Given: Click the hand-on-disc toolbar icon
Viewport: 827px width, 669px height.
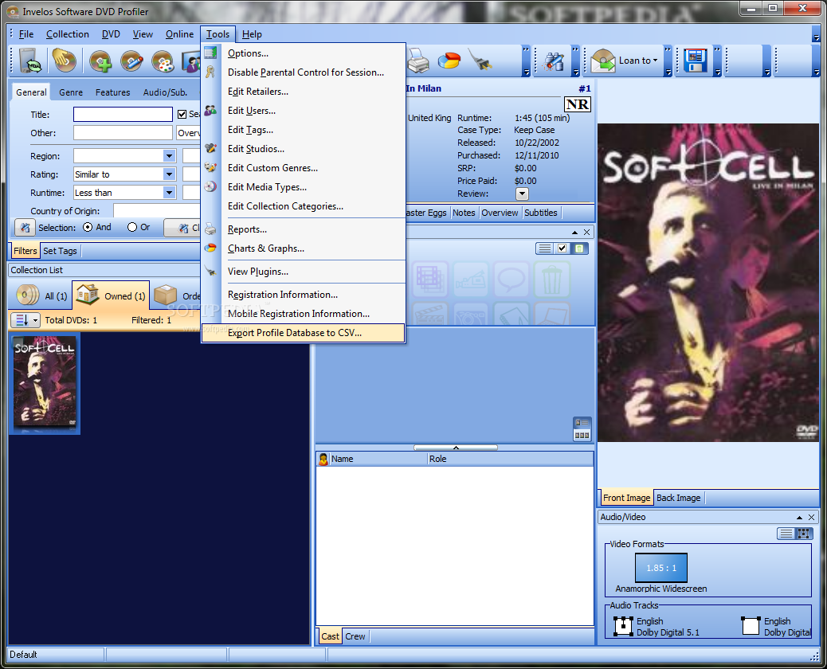Looking at the screenshot, I should (x=64, y=61).
